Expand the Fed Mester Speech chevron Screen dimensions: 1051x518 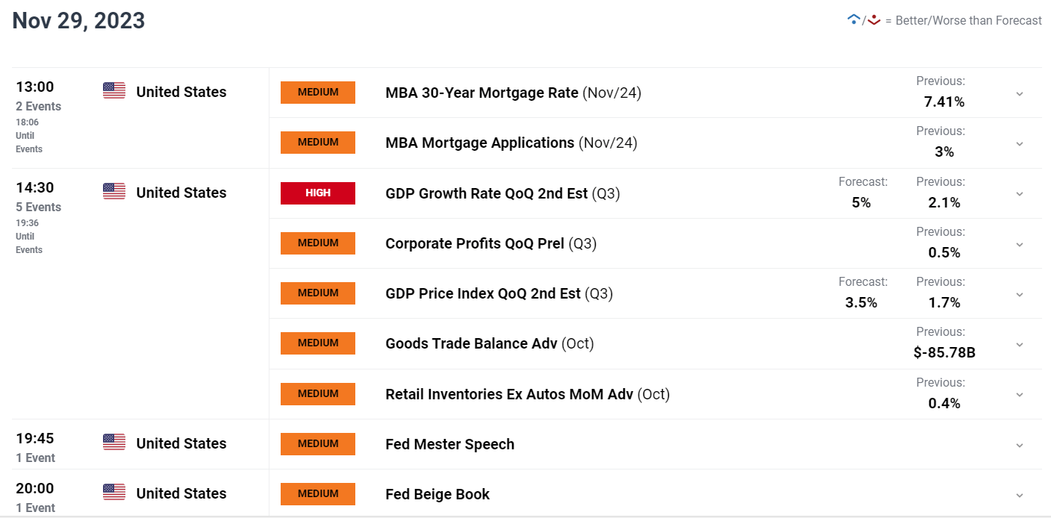[x=1020, y=445]
